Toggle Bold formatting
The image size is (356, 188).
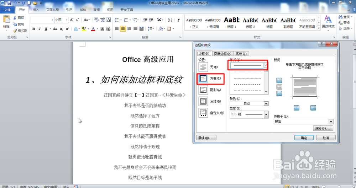click(33, 29)
